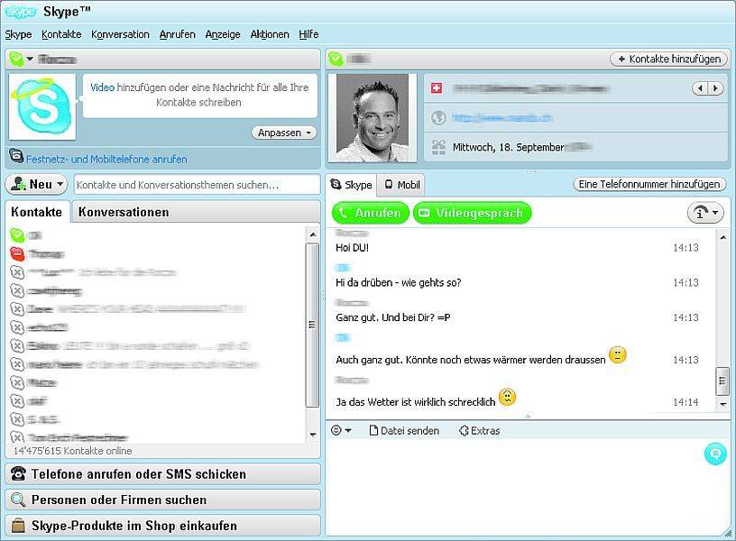
Task: Click the mood message text box
Action: (200, 96)
